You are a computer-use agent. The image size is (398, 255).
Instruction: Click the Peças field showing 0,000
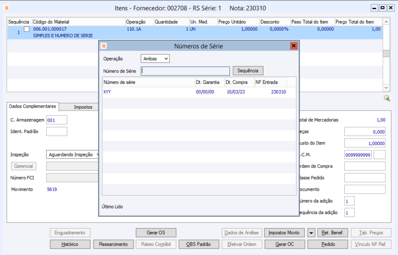365,131
